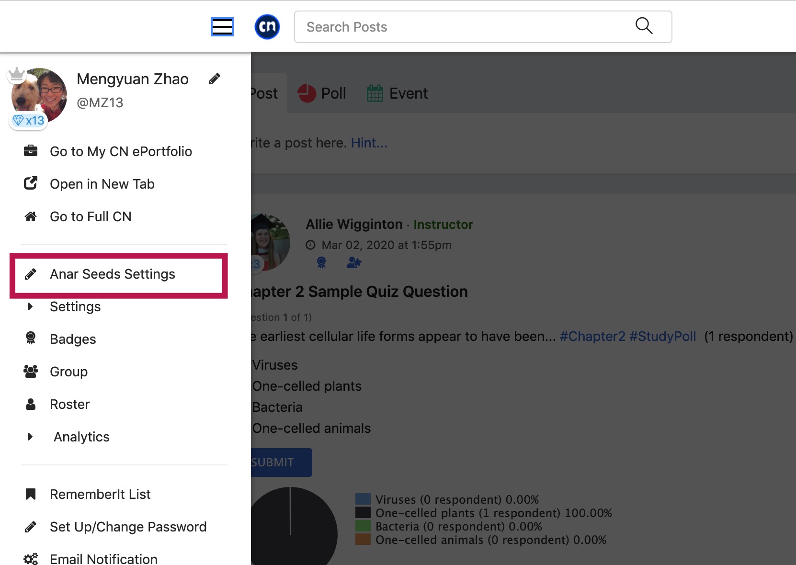Screen dimensions: 796x565
Task: Open Allie Wigginton's profile name
Action: point(354,224)
